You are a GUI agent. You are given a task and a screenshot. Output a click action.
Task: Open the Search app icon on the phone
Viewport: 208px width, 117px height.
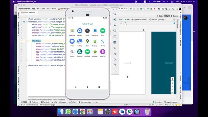72,53
